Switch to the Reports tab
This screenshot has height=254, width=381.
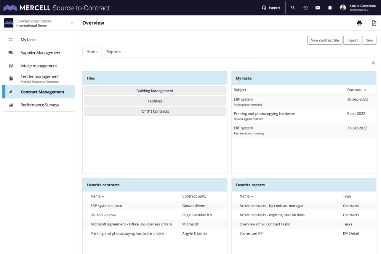113,52
